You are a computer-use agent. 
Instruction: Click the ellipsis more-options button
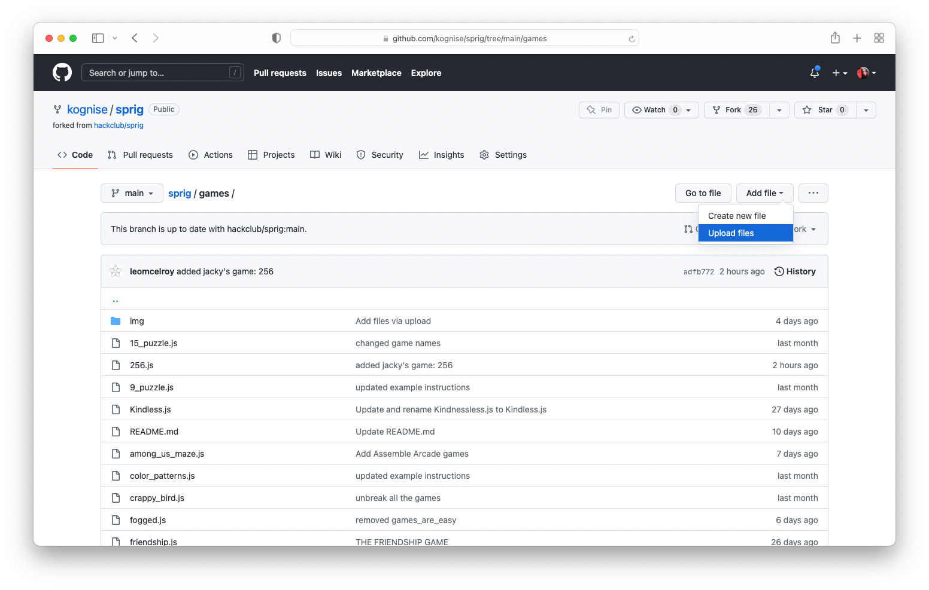tap(813, 192)
